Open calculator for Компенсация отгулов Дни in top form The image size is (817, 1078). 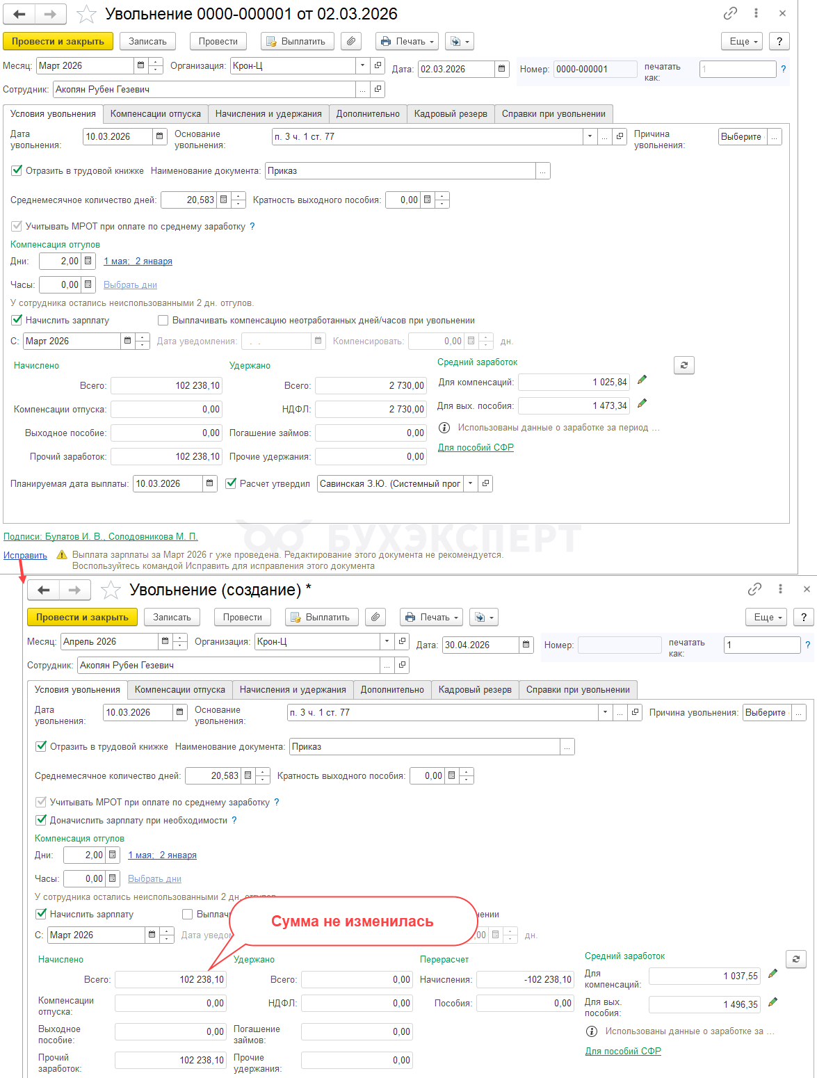88,262
